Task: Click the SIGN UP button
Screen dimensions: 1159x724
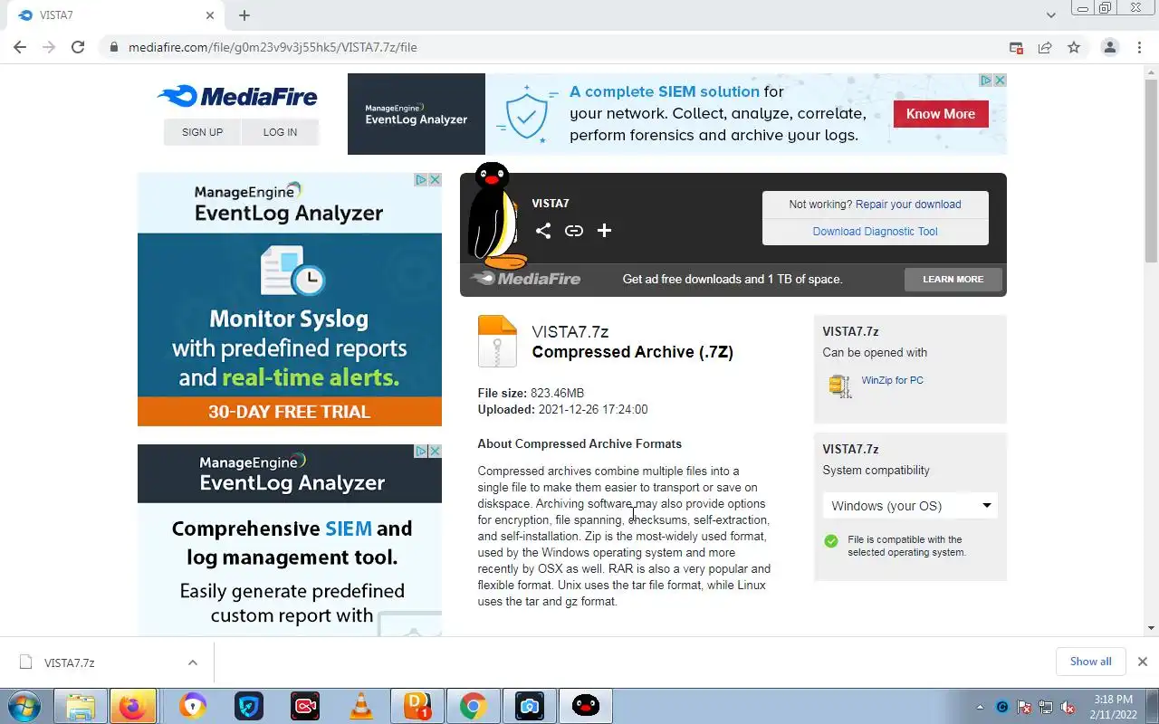Action: coord(202,132)
